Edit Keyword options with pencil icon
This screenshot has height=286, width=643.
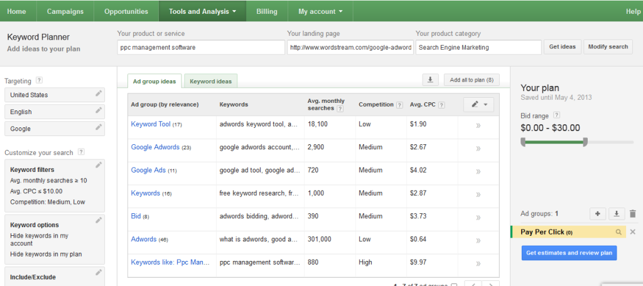click(99, 220)
